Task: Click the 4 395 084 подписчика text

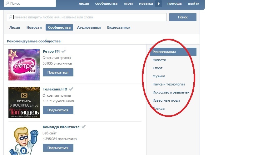Action: click(60, 139)
